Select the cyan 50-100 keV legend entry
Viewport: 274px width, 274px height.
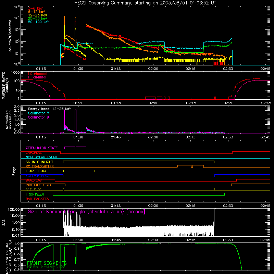click(x=39, y=22)
